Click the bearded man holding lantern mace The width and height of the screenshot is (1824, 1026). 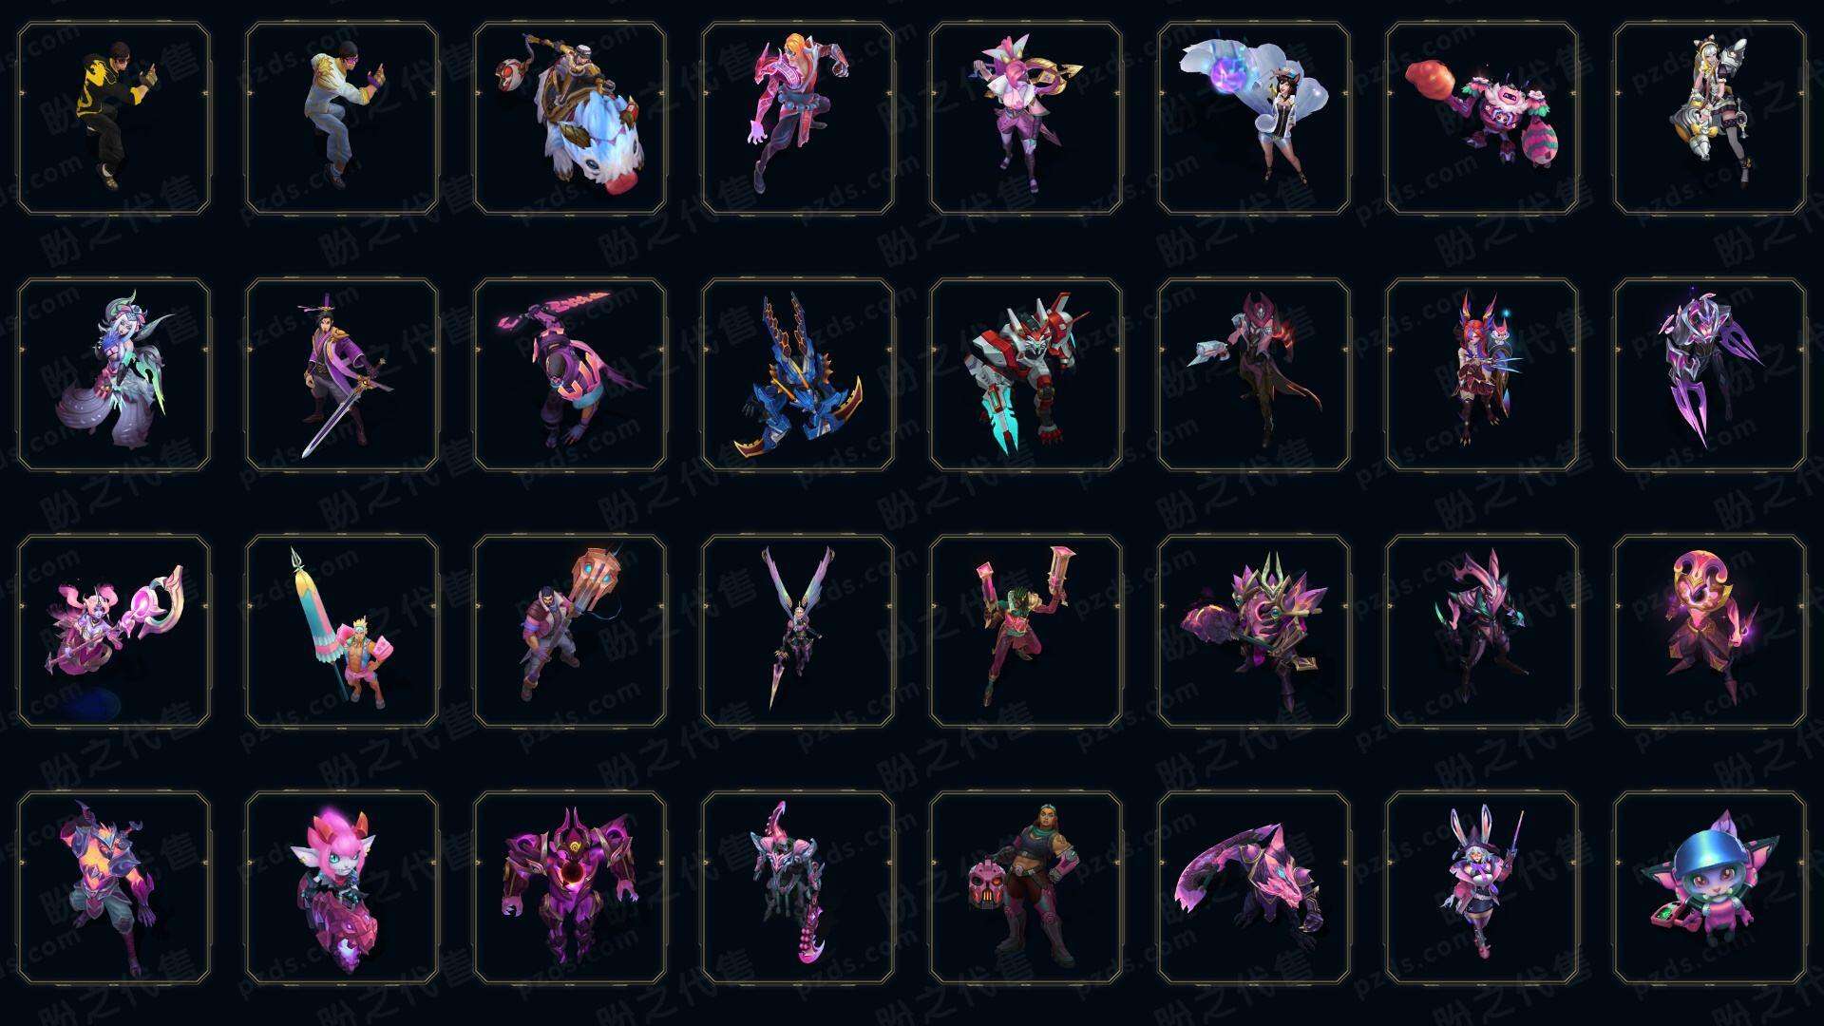tap(570, 631)
